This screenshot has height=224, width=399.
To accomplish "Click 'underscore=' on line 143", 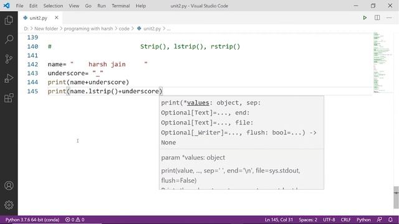I will coord(68,73).
